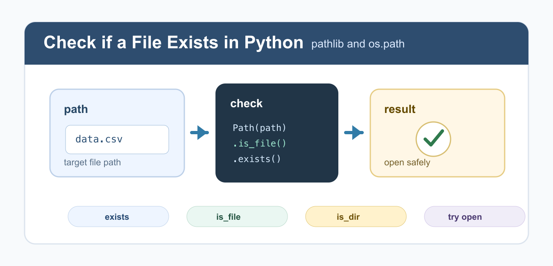Image resolution: width=553 pixels, height=266 pixels.
Task: Click the 'open safely' caption
Action: (x=407, y=162)
